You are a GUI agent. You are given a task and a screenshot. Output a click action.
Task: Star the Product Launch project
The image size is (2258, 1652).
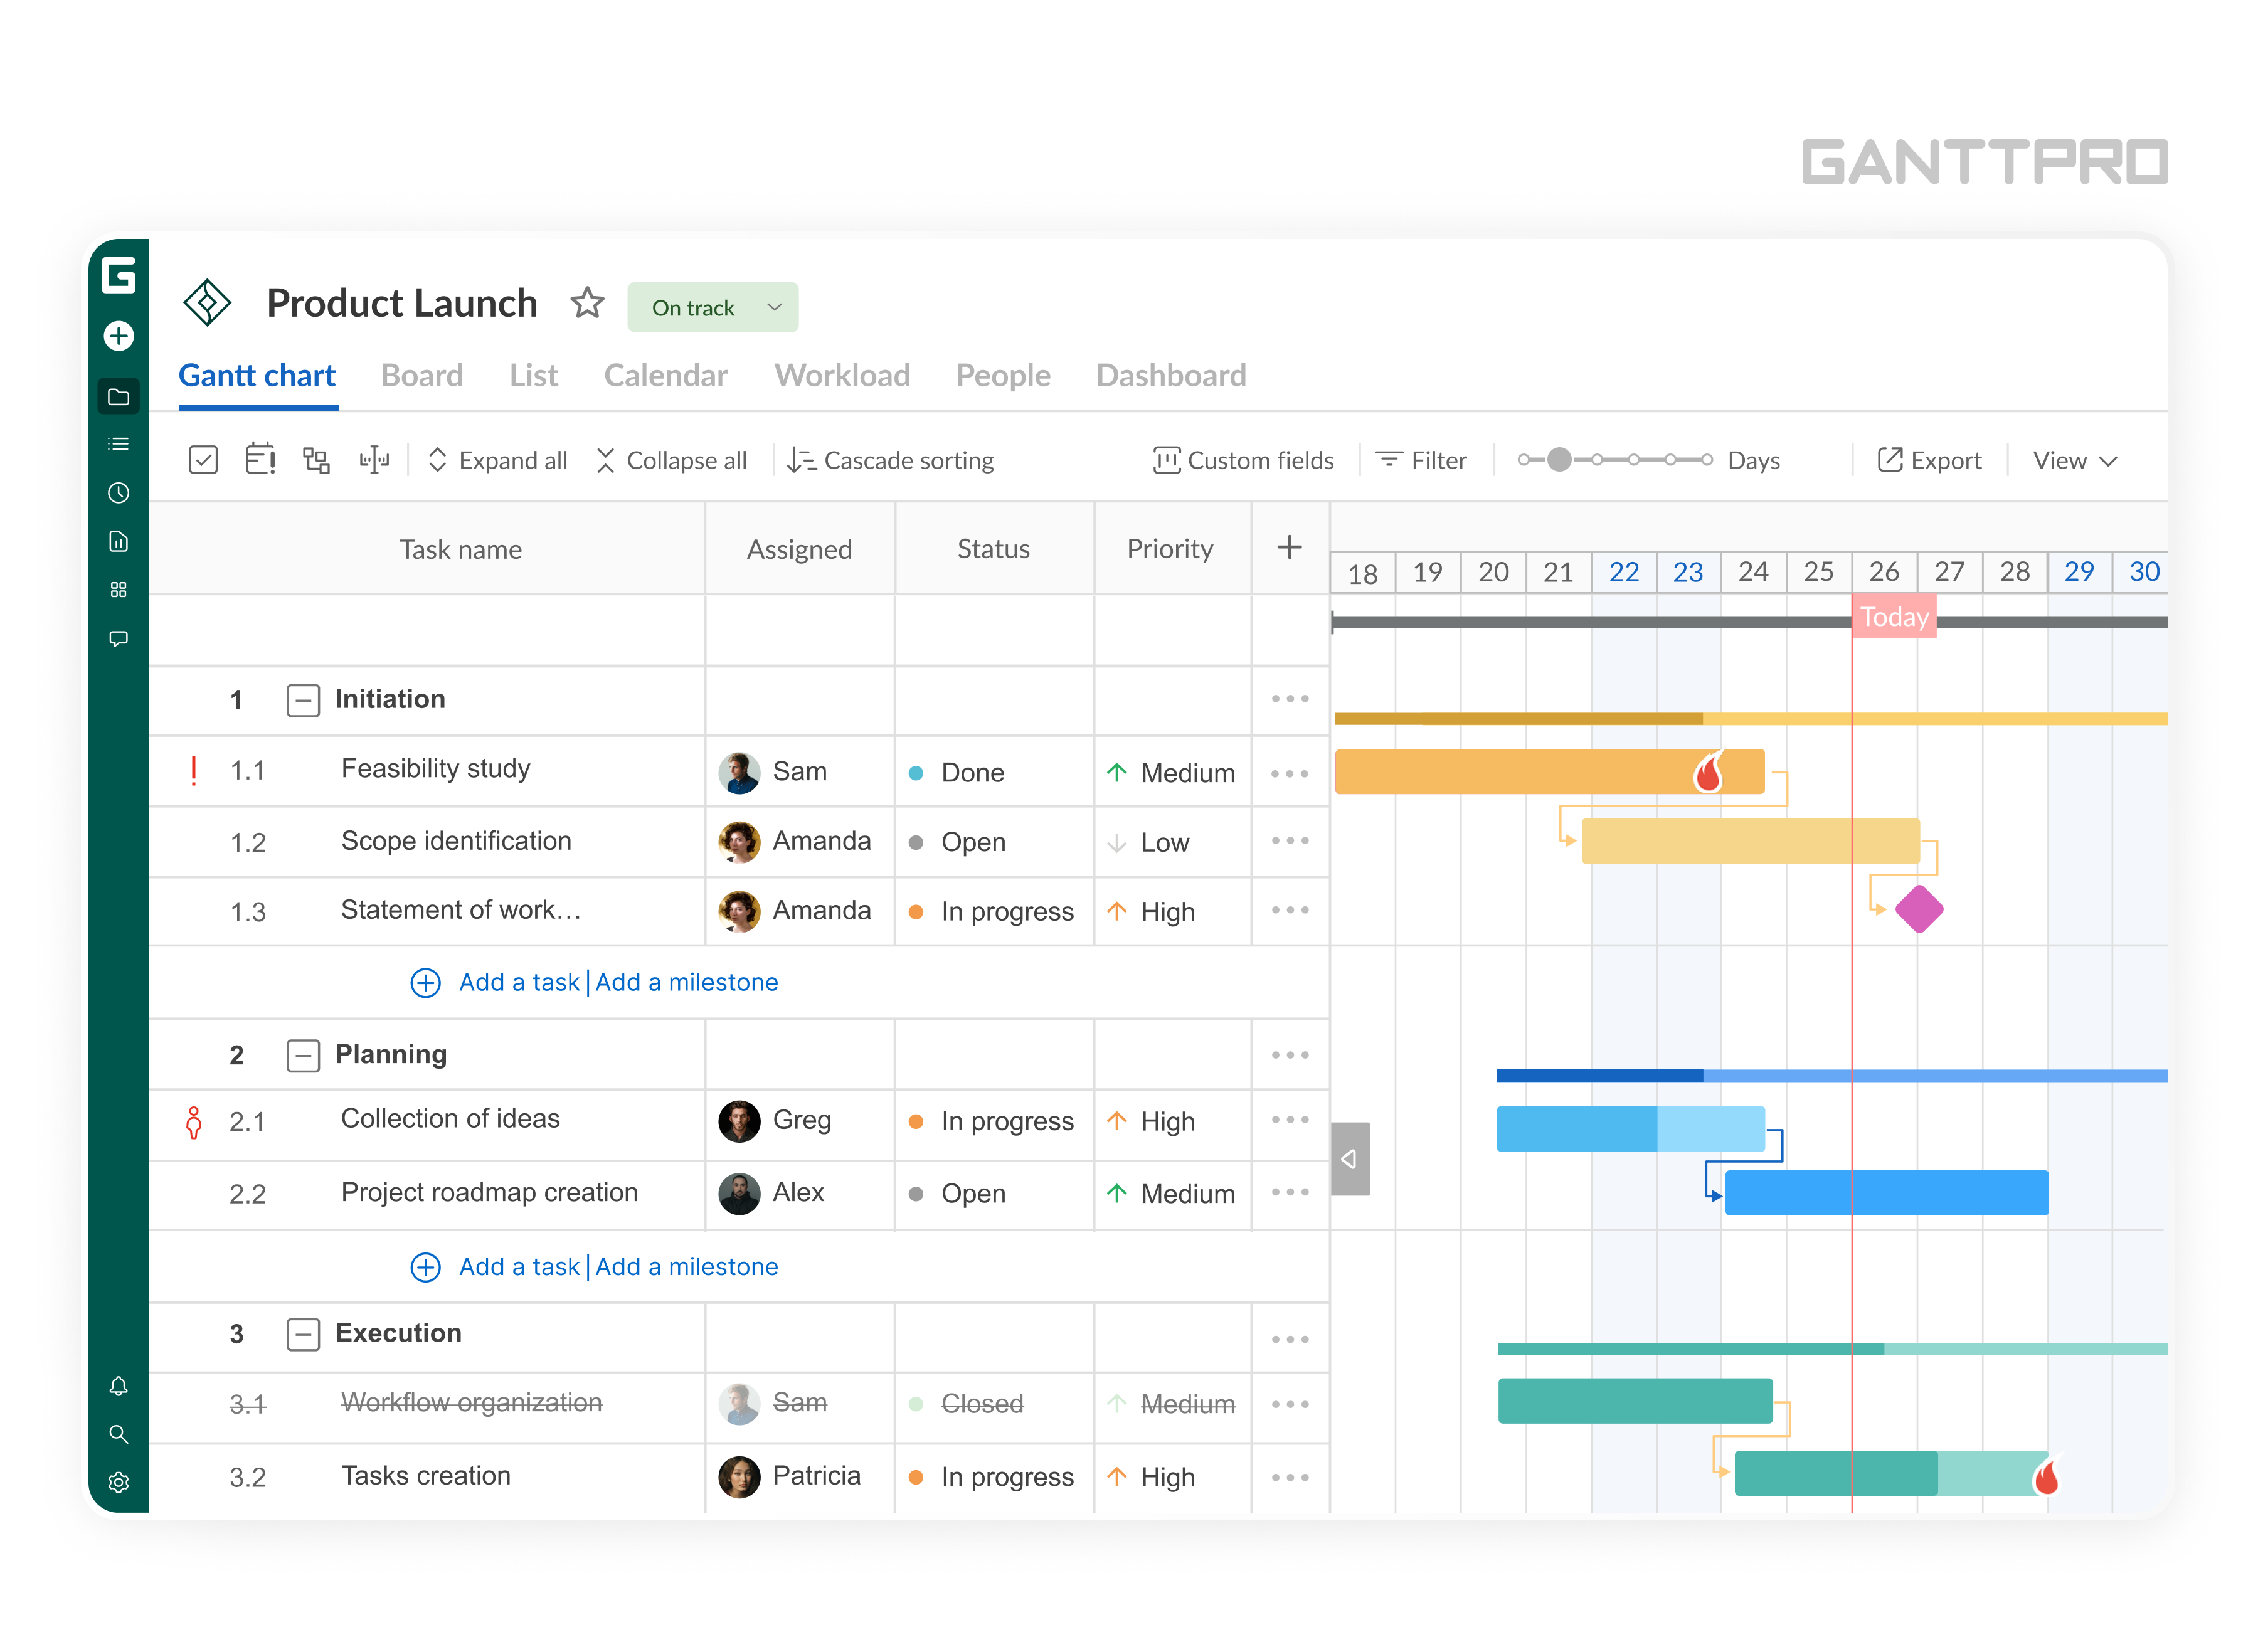(x=587, y=303)
